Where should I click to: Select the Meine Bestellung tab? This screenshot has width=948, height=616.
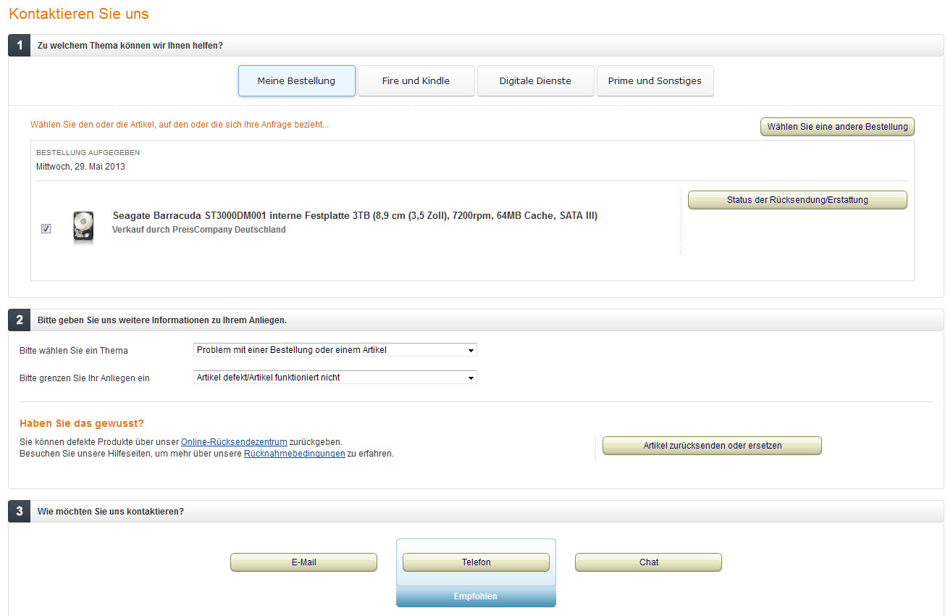tap(297, 80)
